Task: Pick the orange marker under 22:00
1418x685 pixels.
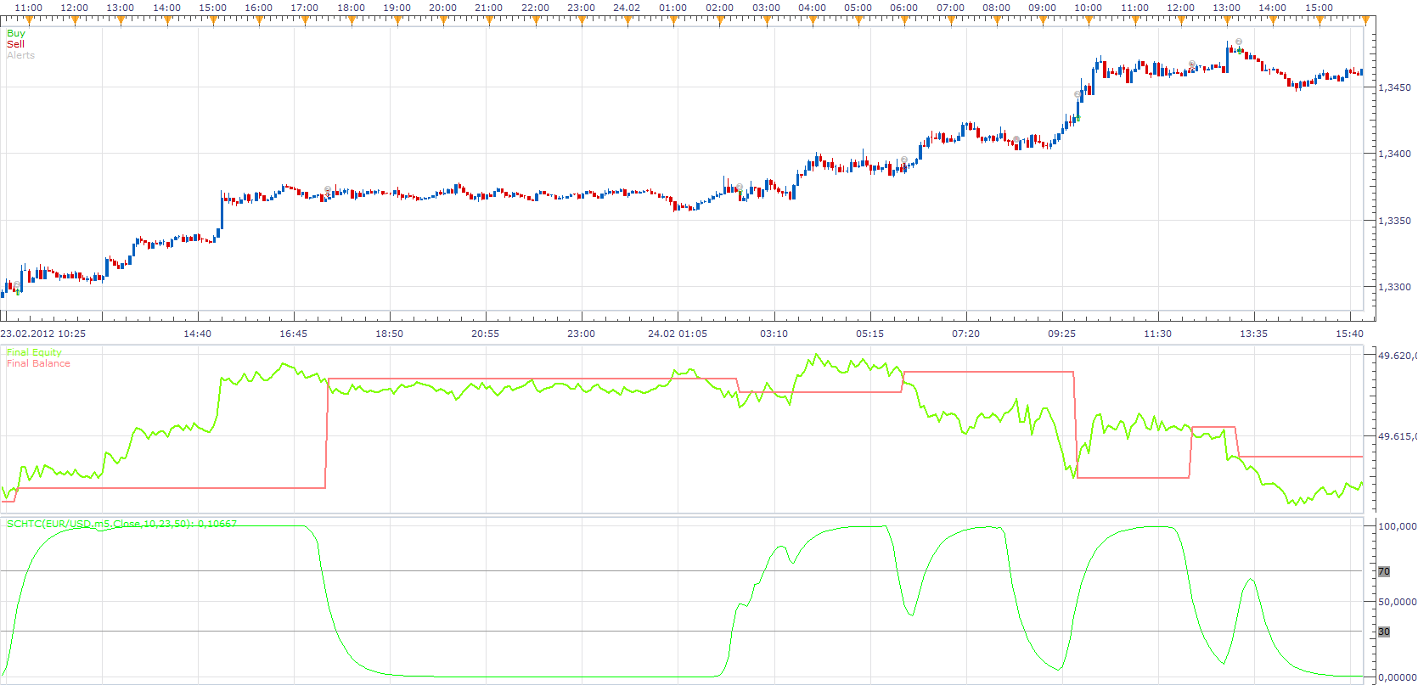Action: (535, 21)
